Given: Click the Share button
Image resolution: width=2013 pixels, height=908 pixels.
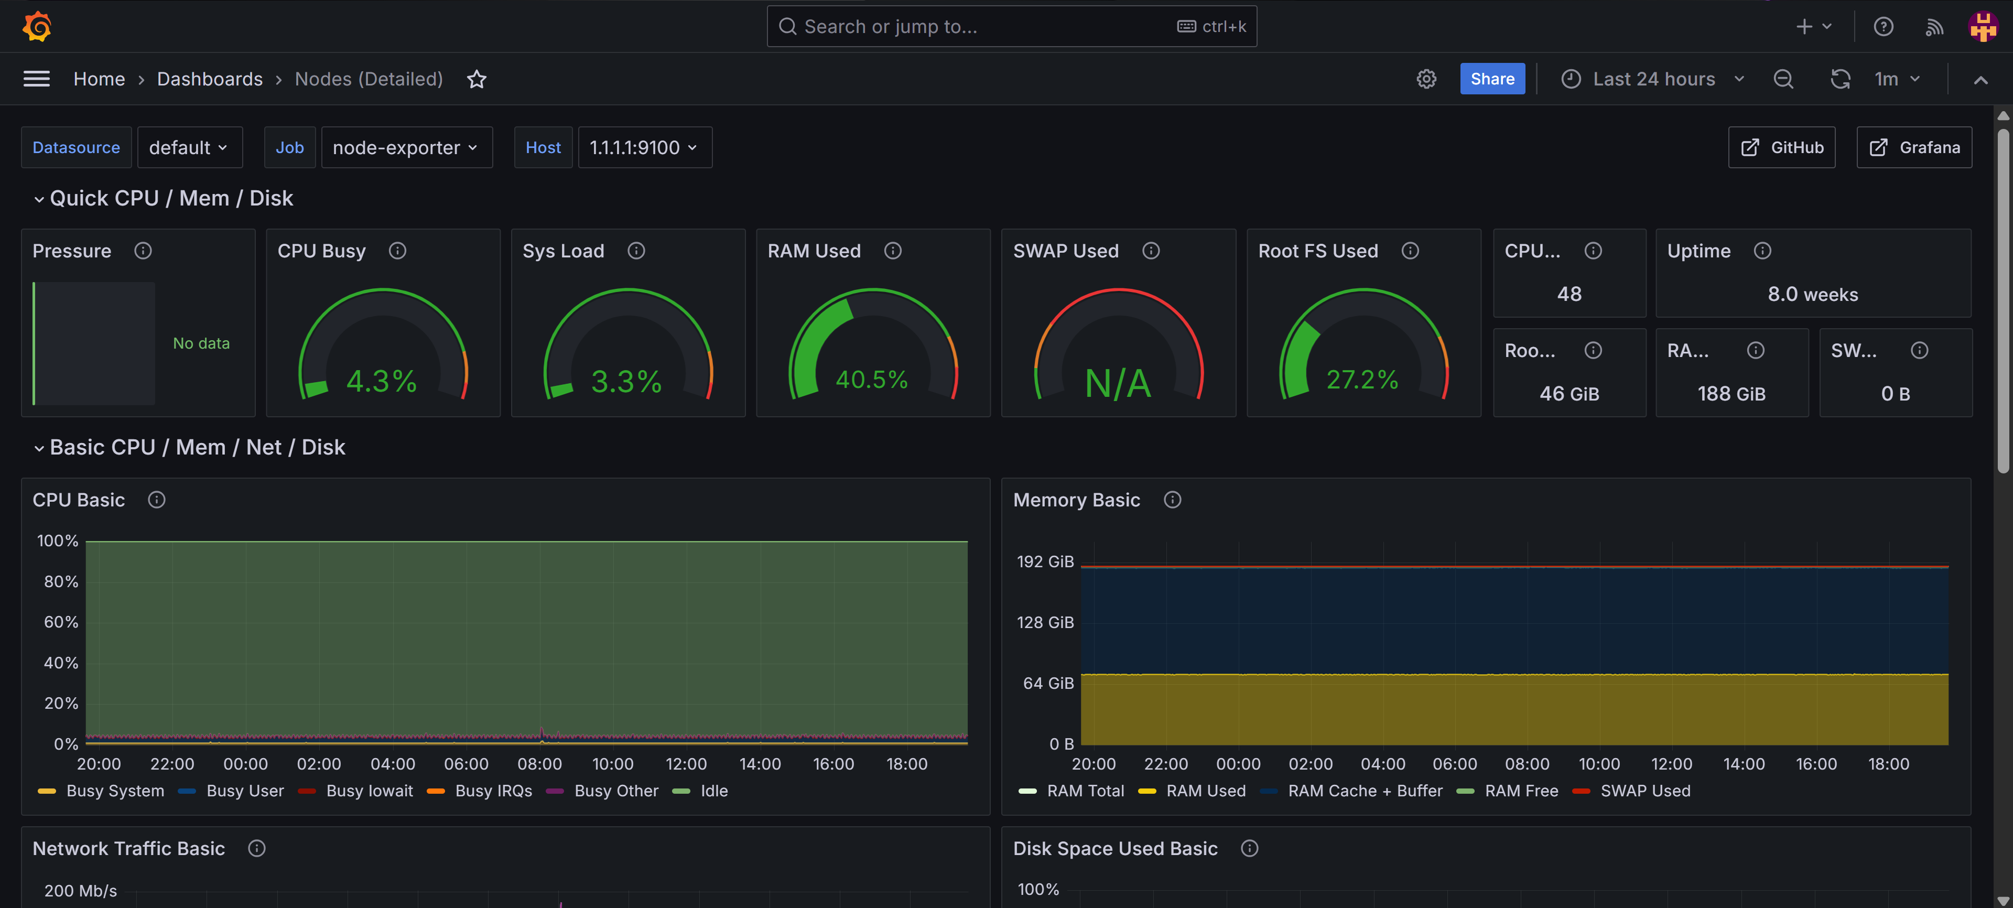Looking at the screenshot, I should click(1492, 79).
